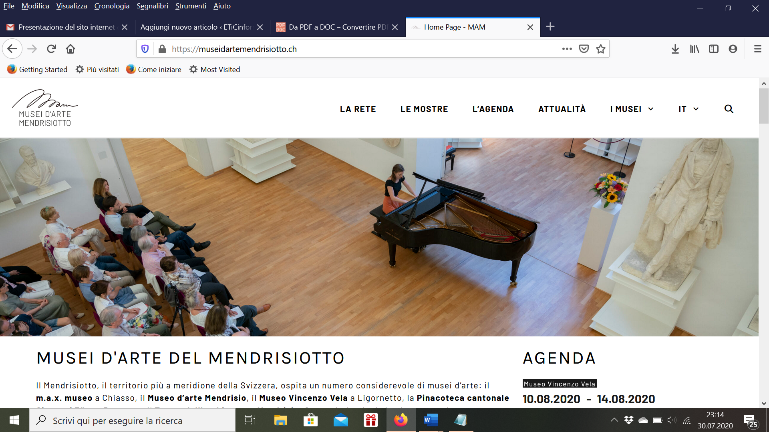Open the Aiuto menu
This screenshot has height=432, width=769.
pyautogui.click(x=222, y=6)
